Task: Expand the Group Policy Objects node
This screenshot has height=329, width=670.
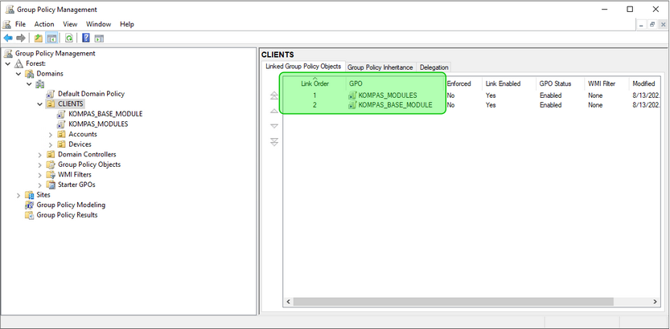Action: point(39,164)
